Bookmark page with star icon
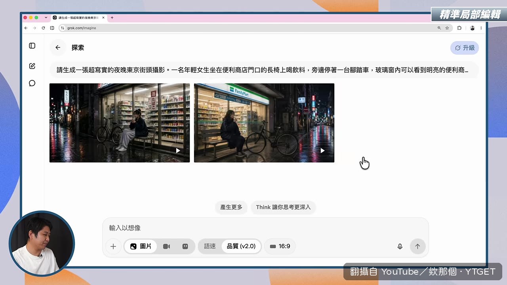The image size is (507, 285). (x=447, y=28)
